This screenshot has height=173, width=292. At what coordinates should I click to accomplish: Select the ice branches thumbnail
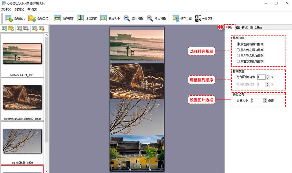click(x=22, y=141)
